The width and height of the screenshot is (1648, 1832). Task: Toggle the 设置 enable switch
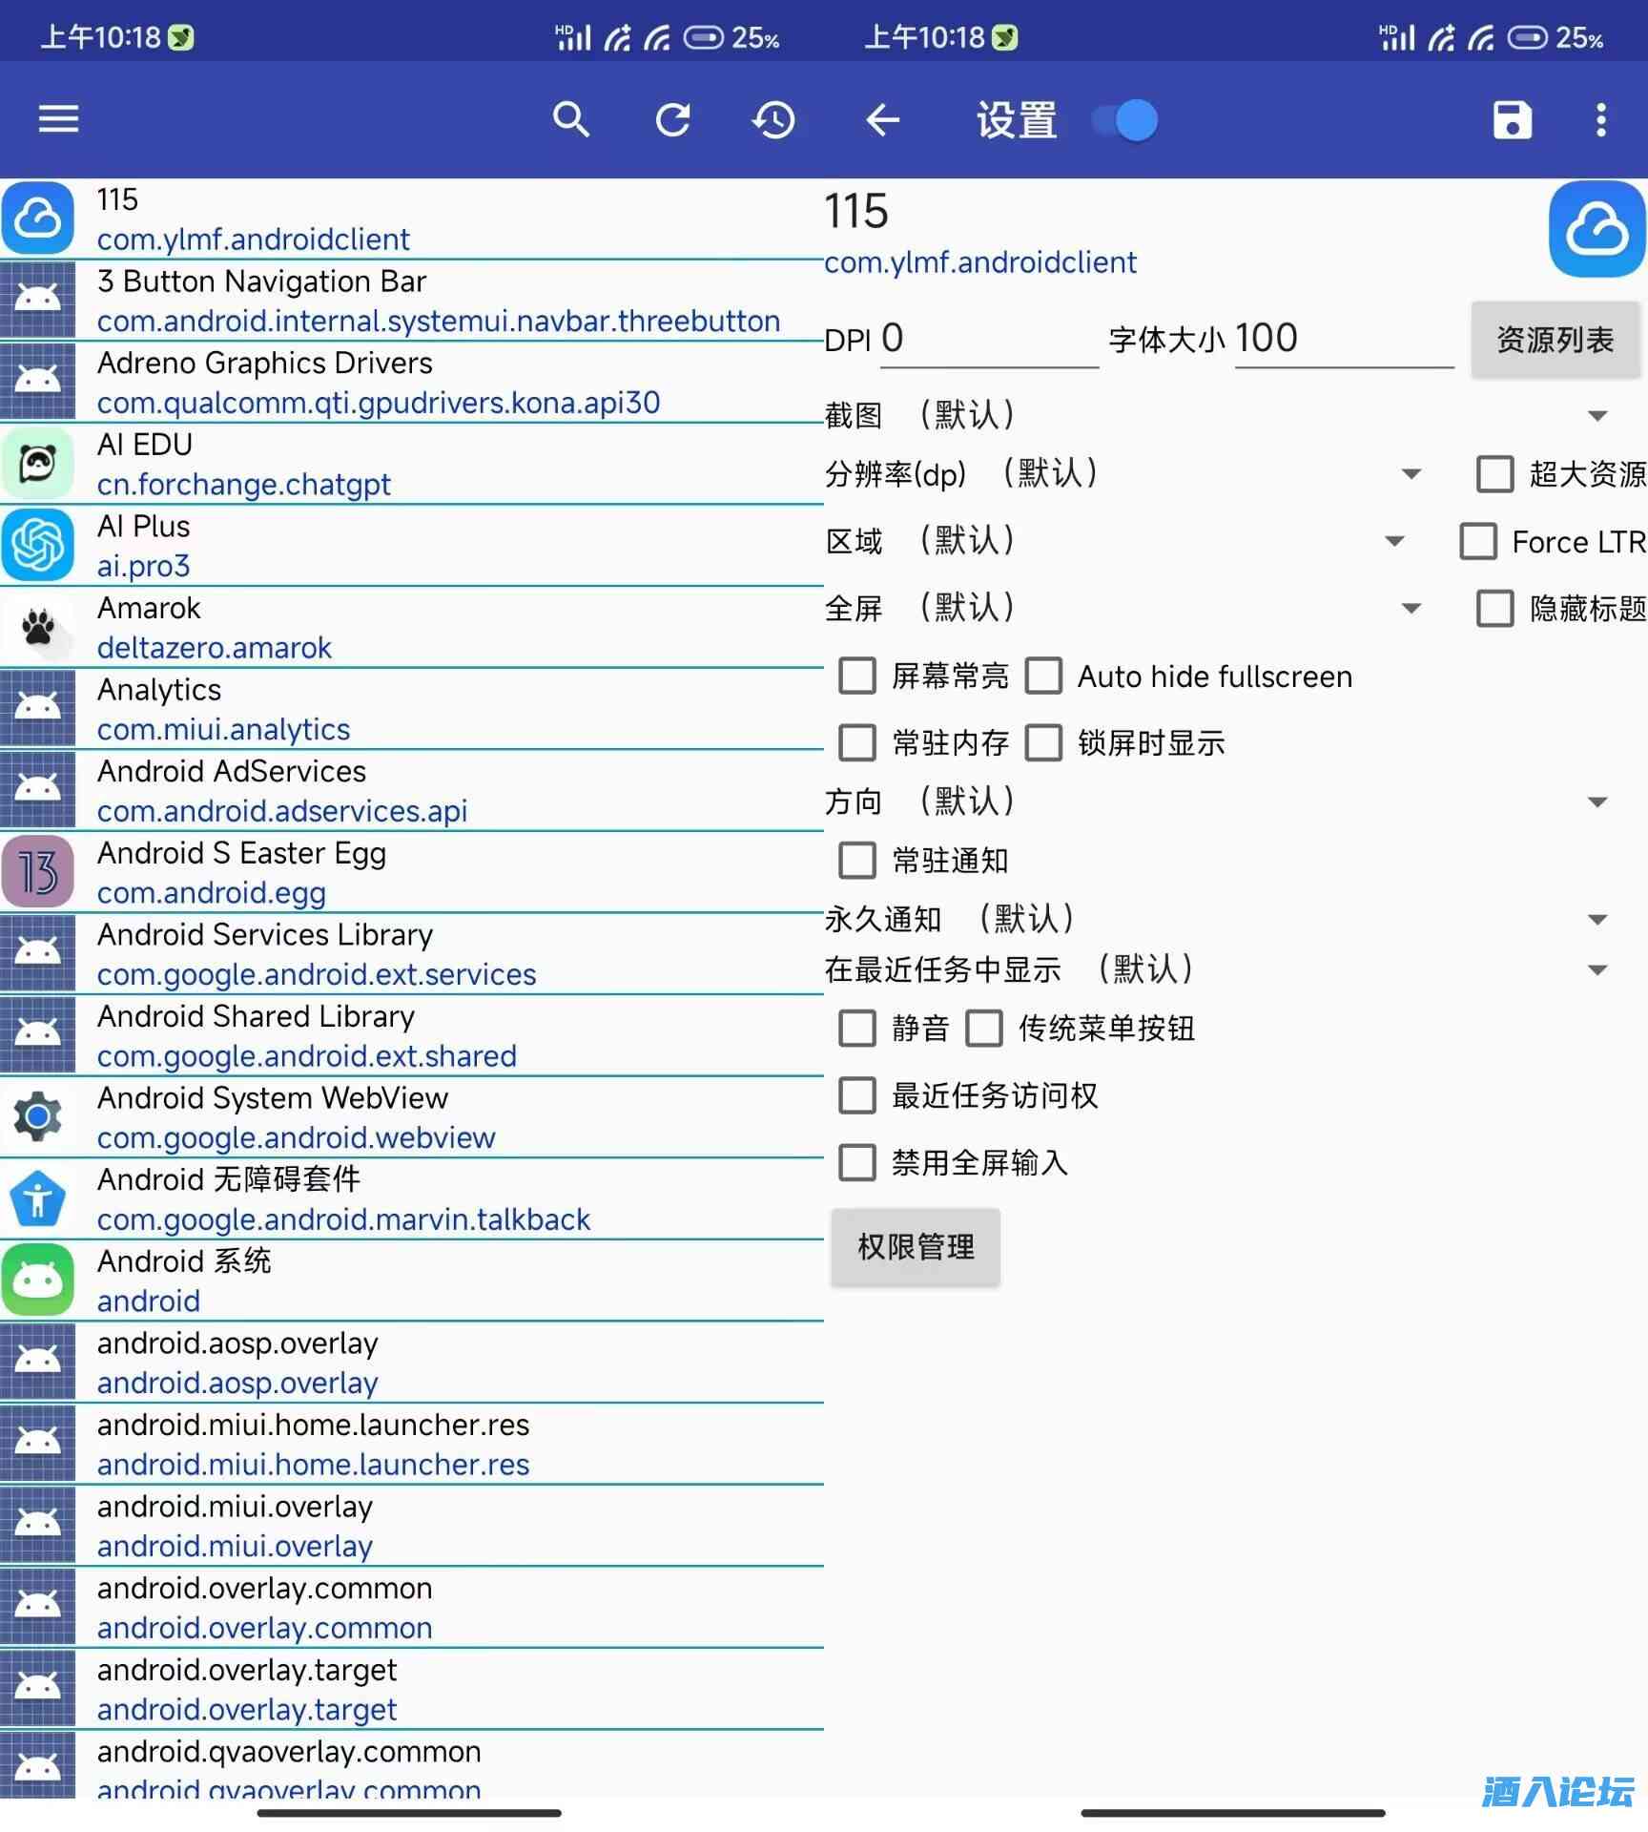coord(1125,120)
